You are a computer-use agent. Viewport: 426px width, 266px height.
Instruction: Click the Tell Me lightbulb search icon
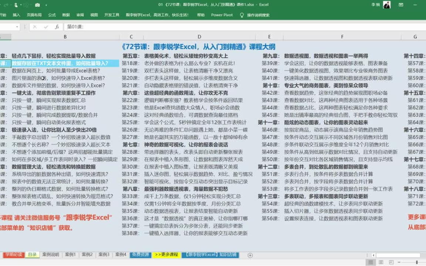tap(241, 15)
